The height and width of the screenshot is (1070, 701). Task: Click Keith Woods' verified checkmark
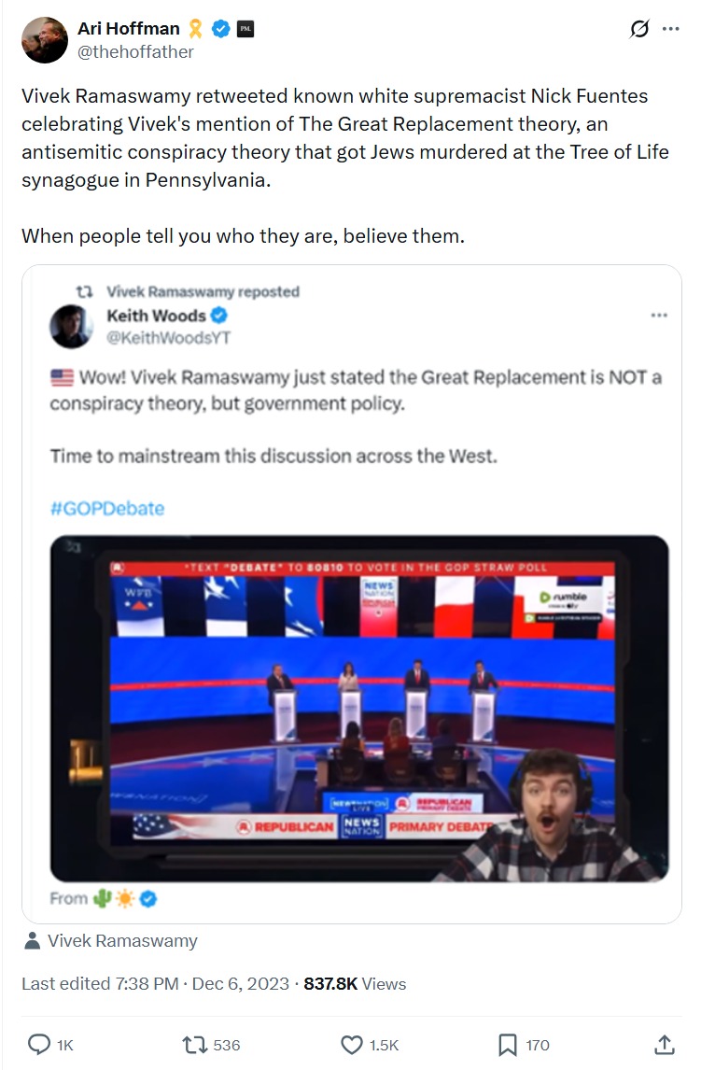219,316
